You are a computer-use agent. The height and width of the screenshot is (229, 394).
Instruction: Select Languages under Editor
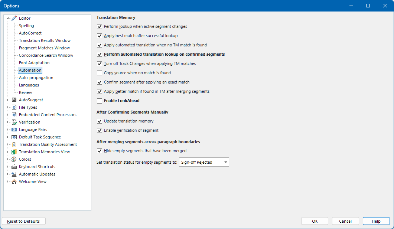point(29,85)
